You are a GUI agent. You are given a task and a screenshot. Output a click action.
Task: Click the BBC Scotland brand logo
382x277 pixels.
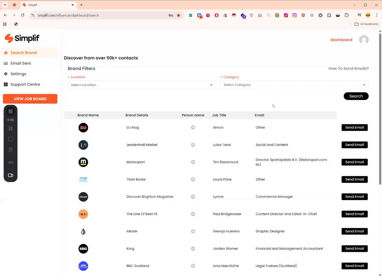tap(83, 266)
